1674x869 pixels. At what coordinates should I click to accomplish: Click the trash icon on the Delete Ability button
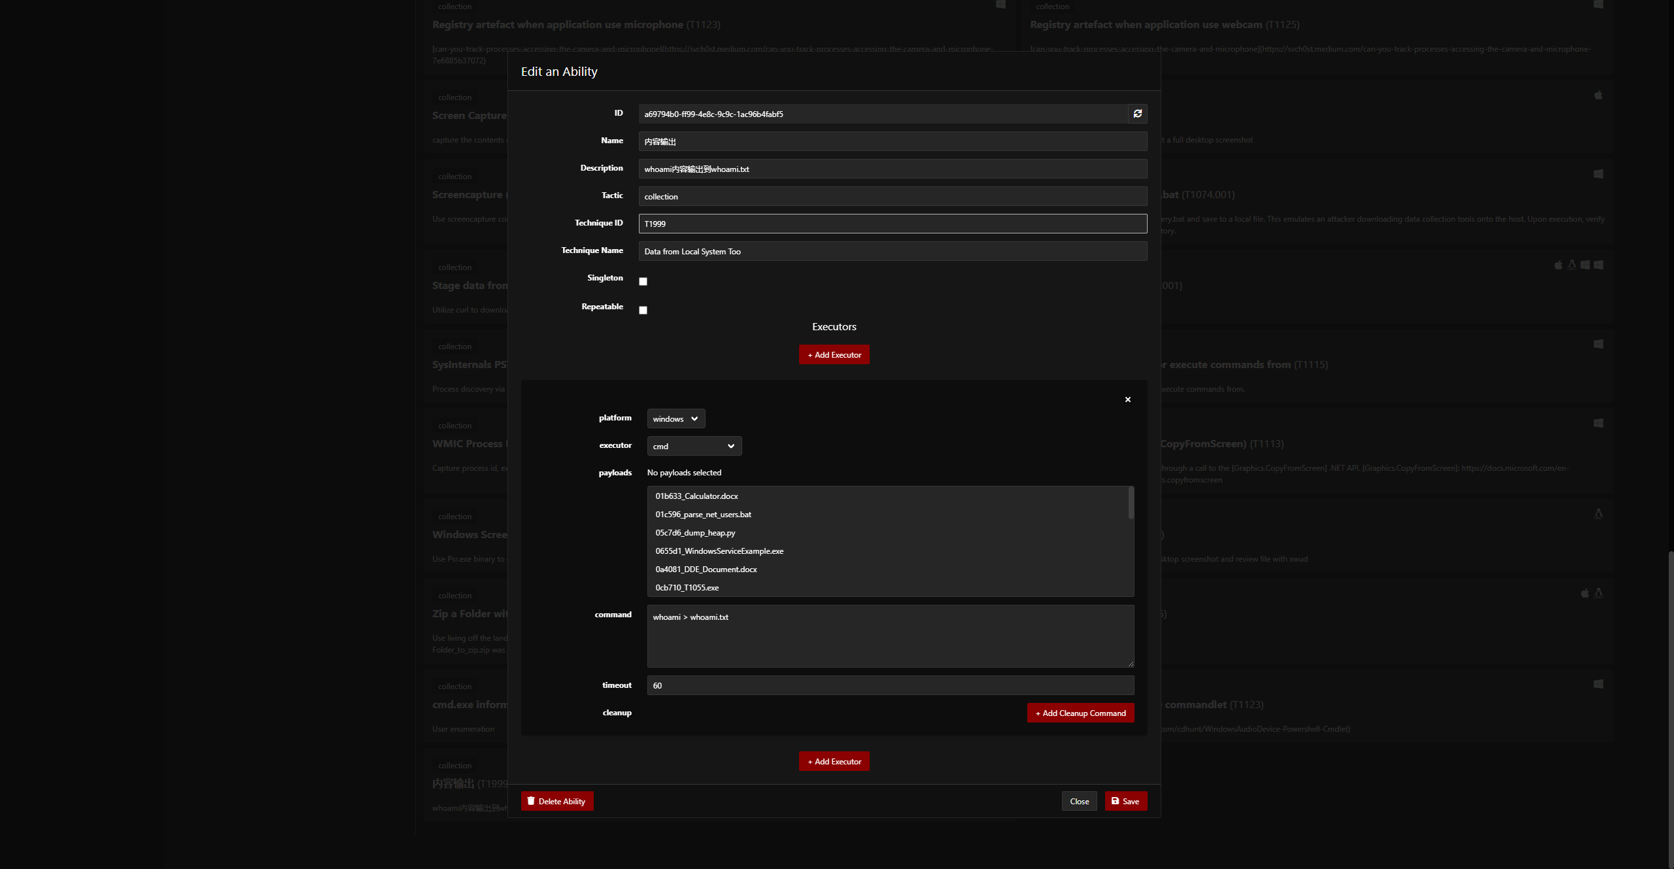click(x=532, y=800)
